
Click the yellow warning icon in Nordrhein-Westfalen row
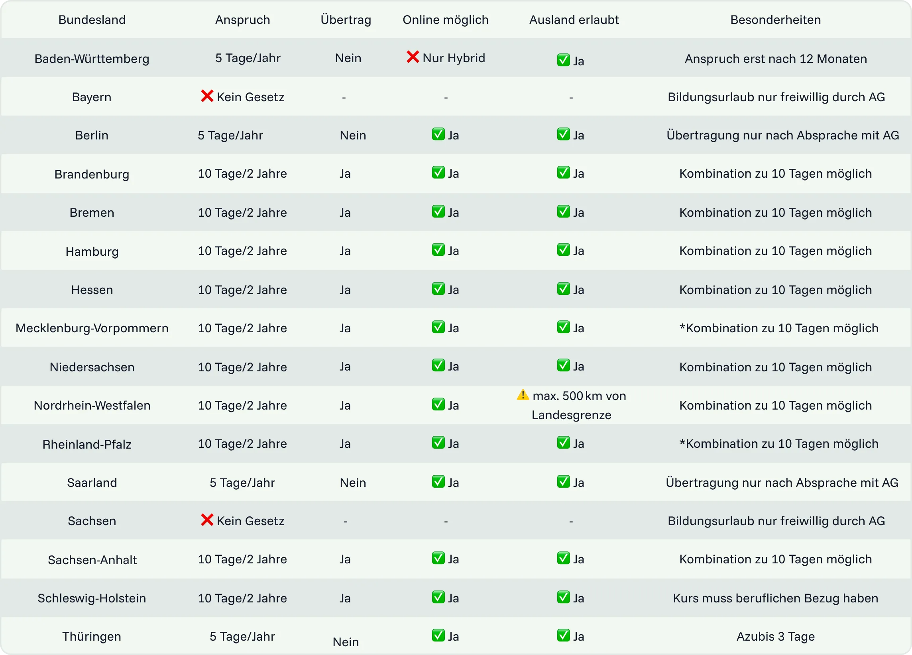(522, 394)
